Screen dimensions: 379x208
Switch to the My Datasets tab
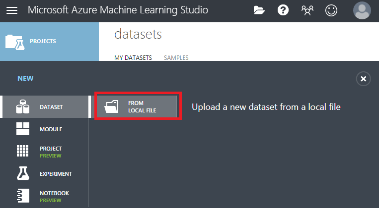click(133, 58)
